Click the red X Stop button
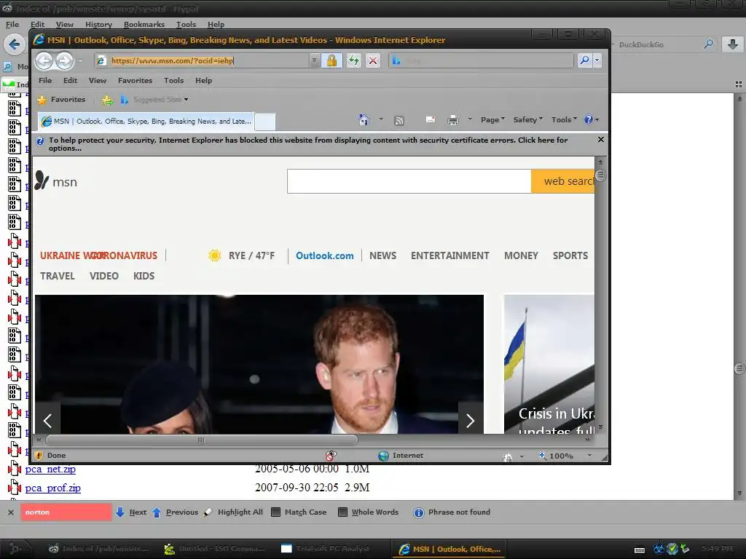746x559 pixels. point(373,60)
